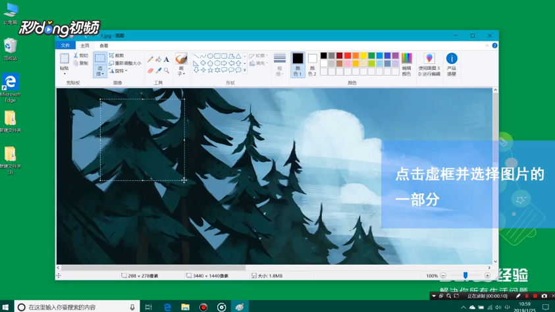Switch to the Home (主页) tab

85,45
